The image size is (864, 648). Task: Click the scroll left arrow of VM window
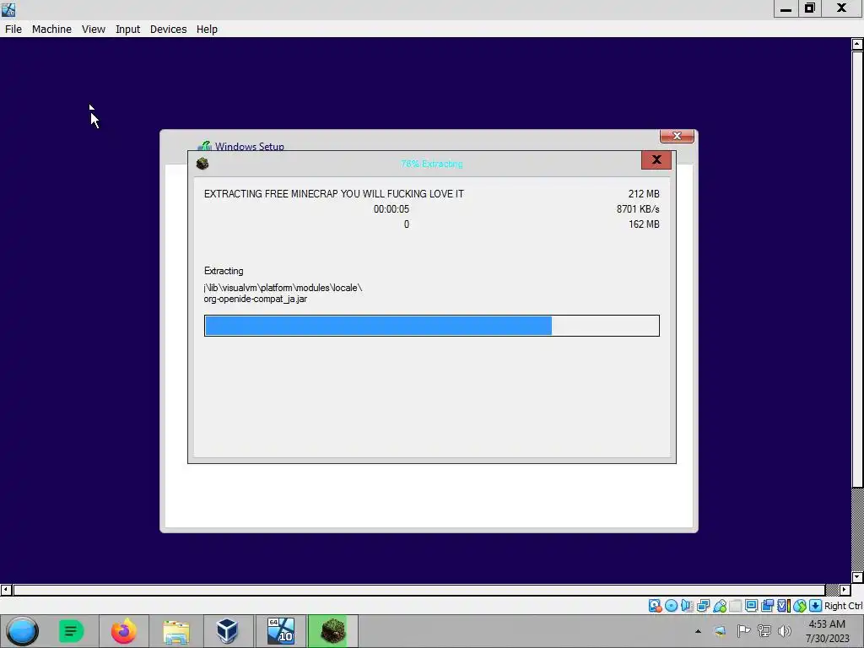[x=6, y=590]
